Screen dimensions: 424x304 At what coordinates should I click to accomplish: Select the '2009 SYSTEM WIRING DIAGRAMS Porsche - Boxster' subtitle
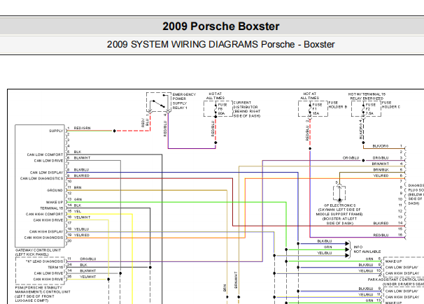tap(220, 44)
